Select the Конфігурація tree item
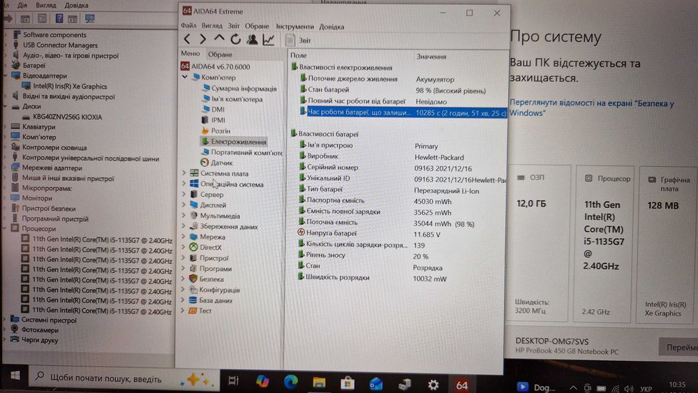Screen dimensions: 698x393 click(x=214, y=289)
